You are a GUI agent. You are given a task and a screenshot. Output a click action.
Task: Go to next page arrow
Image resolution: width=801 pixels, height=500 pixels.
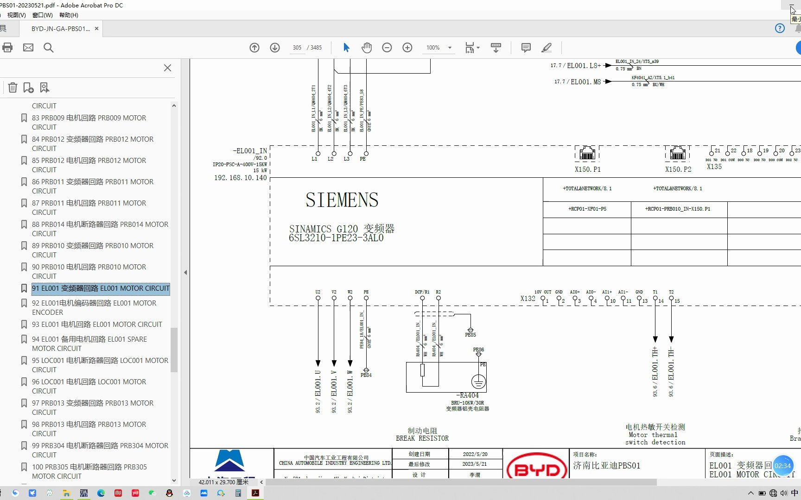tap(275, 47)
